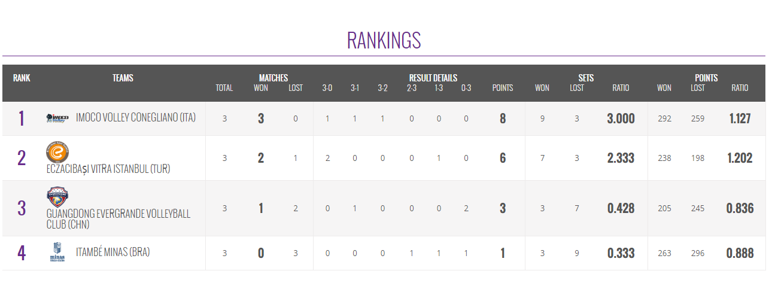Click the Rank column header
This screenshot has width=769, height=289.
click(22, 78)
